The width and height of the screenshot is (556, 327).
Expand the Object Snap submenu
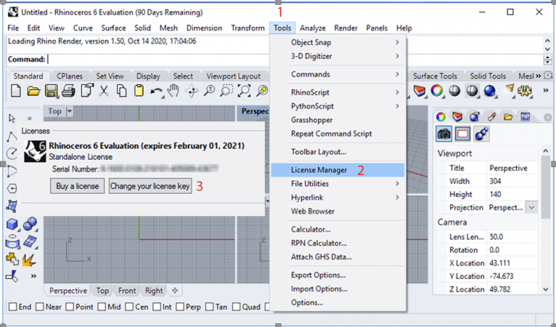click(x=338, y=41)
